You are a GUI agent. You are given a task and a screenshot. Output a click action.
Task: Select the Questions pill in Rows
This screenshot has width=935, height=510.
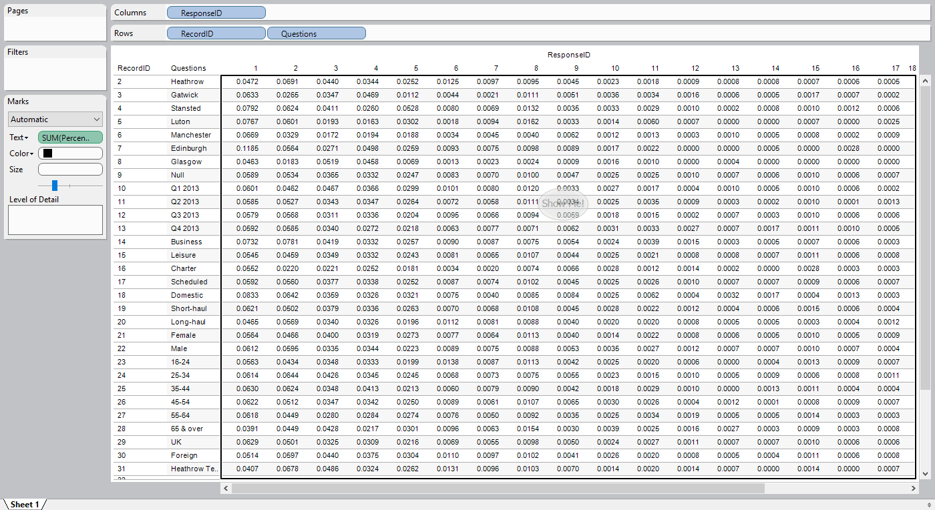pos(317,33)
